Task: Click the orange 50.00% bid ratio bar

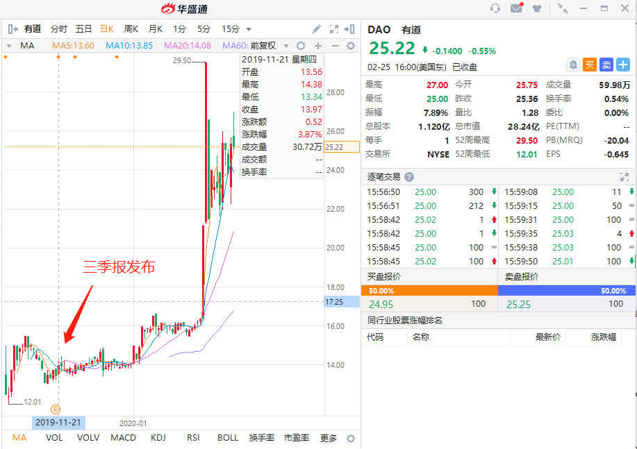Action: coord(429,291)
